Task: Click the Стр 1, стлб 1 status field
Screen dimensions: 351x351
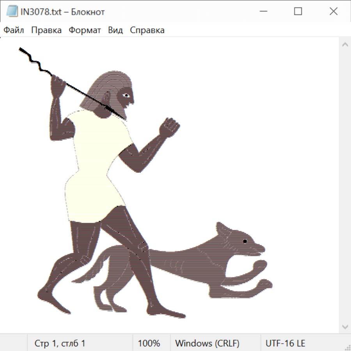Action: (60, 344)
